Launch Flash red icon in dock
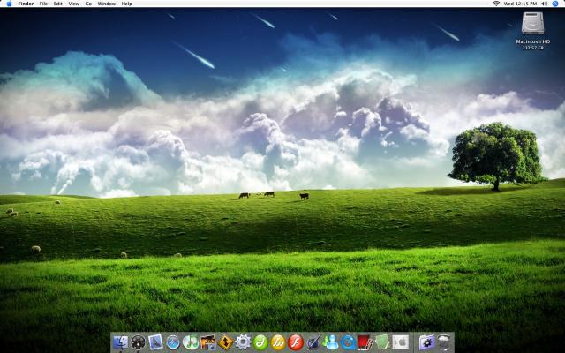 tap(297, 342)
